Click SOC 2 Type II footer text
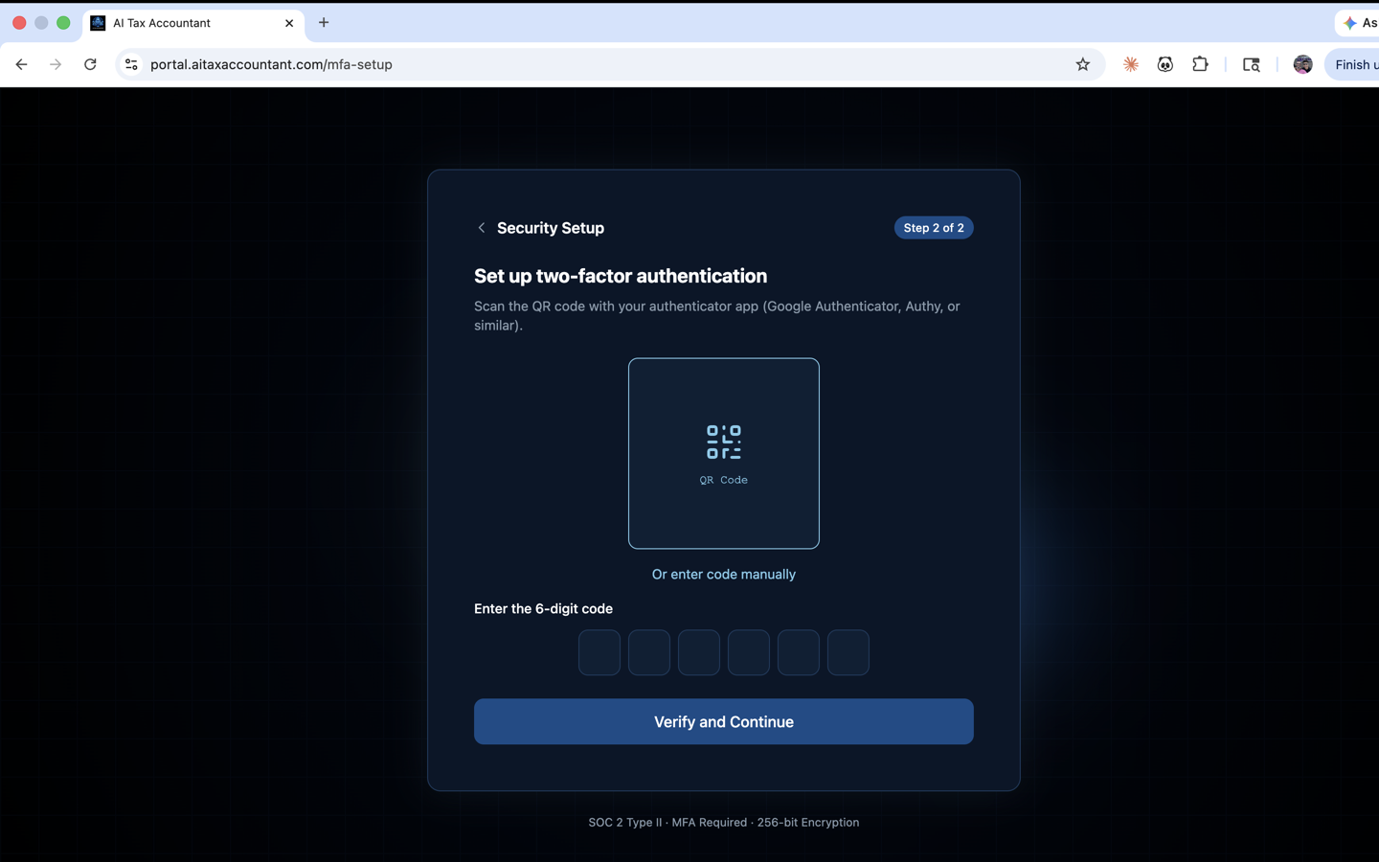 [x=626, y=823]
